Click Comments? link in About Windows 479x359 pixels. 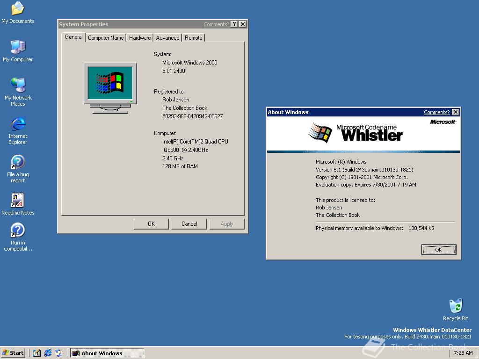[x=436, y=112]
